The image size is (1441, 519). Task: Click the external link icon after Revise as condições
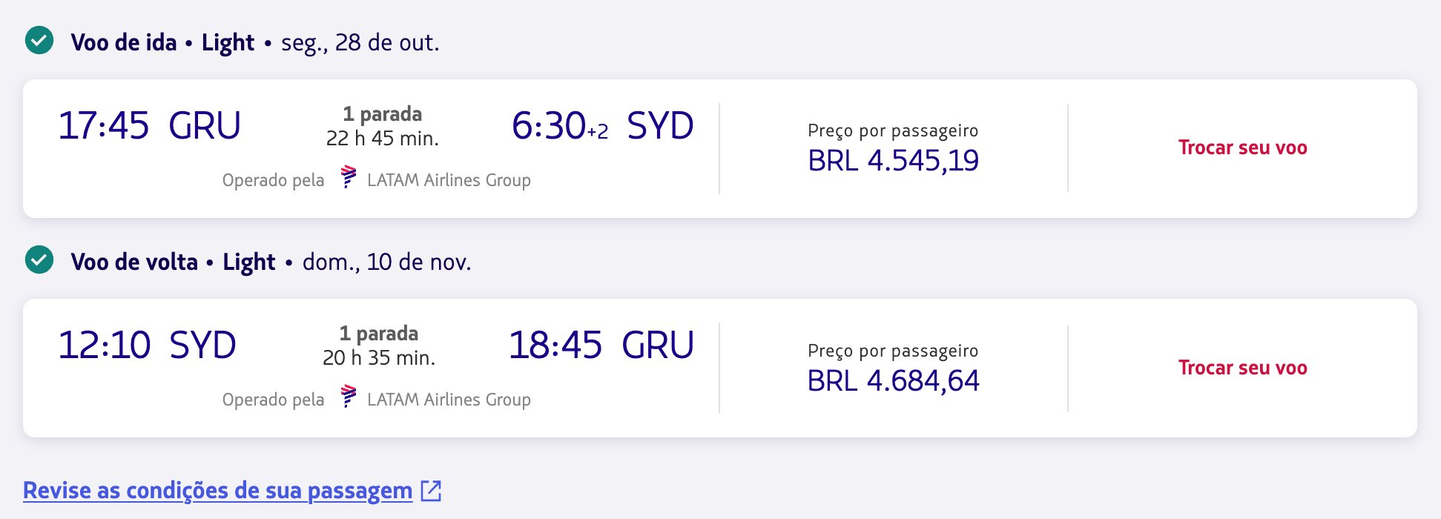(x=431, y=491)
